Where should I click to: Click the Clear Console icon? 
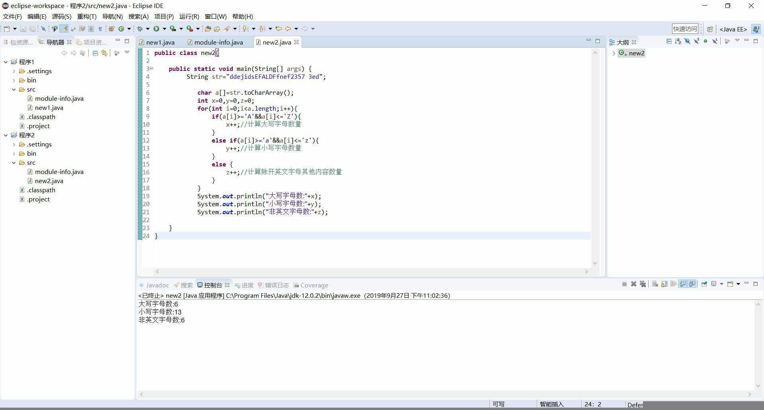point(655,284)
